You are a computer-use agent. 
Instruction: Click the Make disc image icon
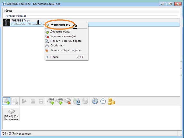tap(77, 101)
